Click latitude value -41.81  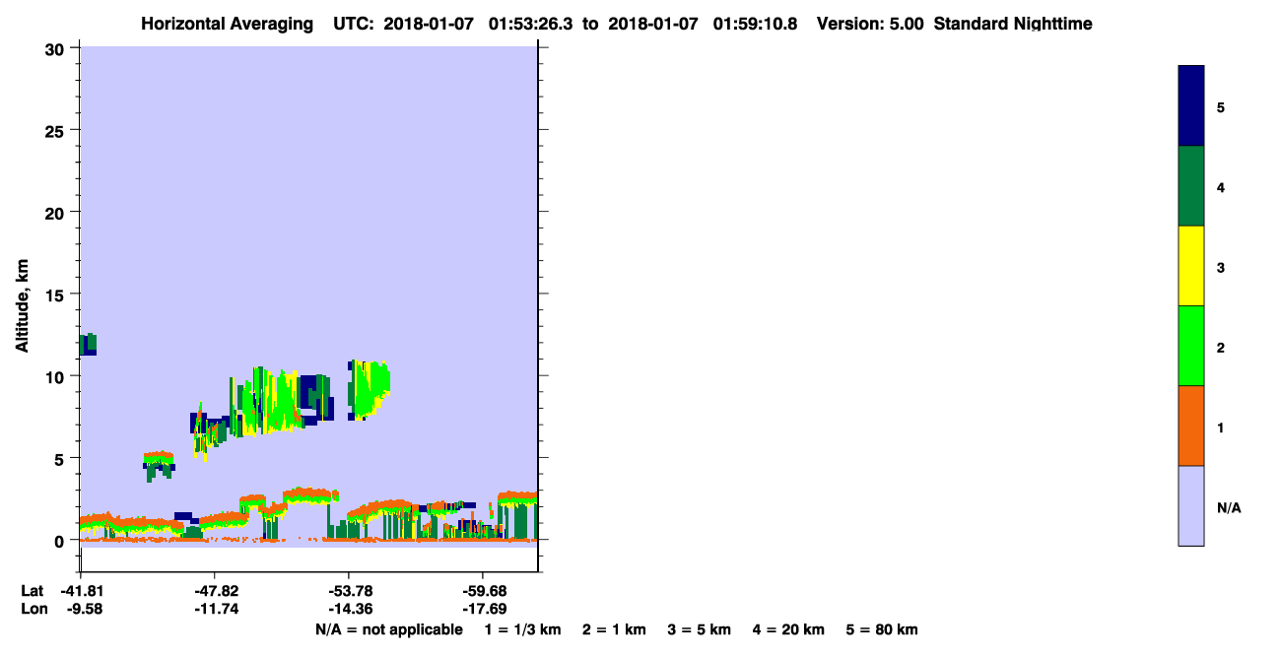click(81, 591)
